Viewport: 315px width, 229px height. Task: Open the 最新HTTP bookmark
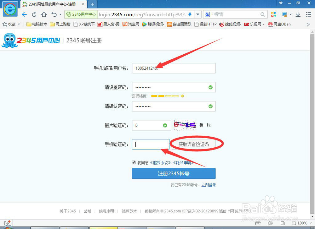click(205, 24)
